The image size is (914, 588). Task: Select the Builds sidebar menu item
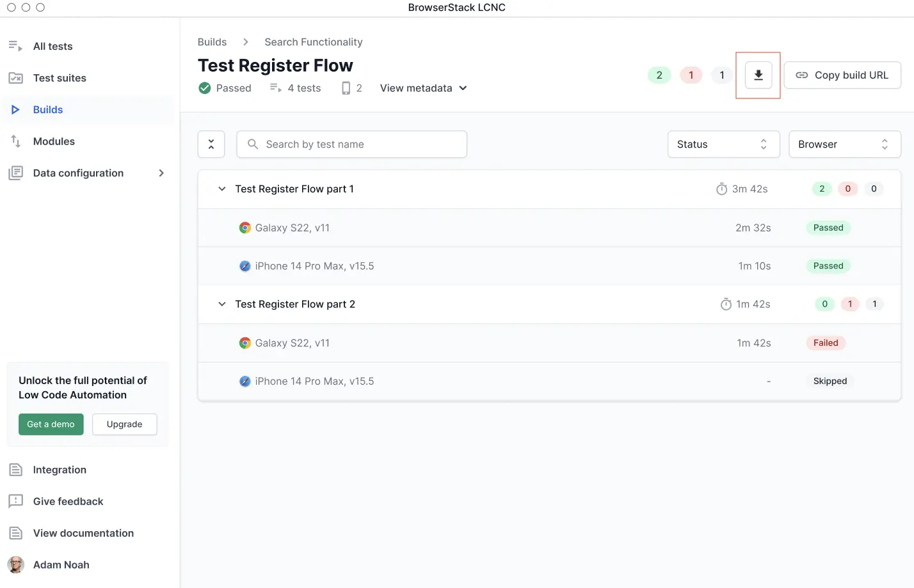point(48,110)
